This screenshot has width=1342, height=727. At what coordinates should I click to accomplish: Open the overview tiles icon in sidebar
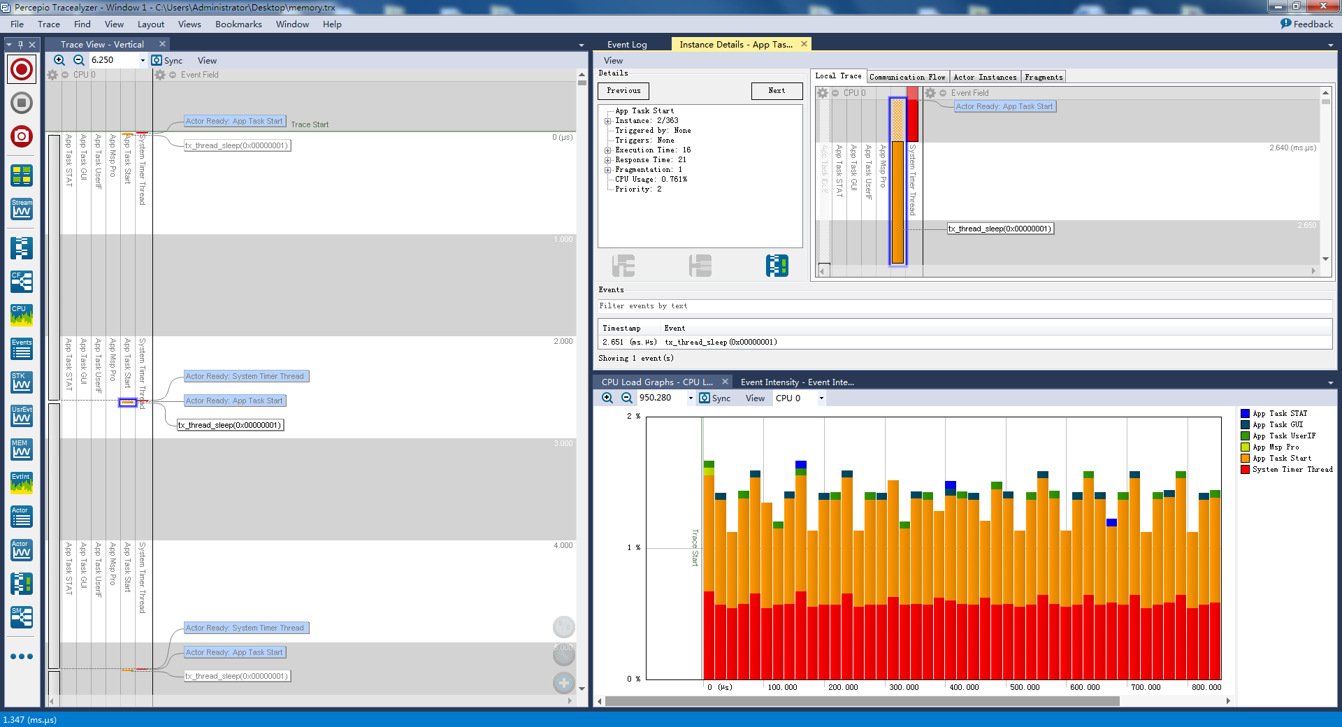pos(22,175)
